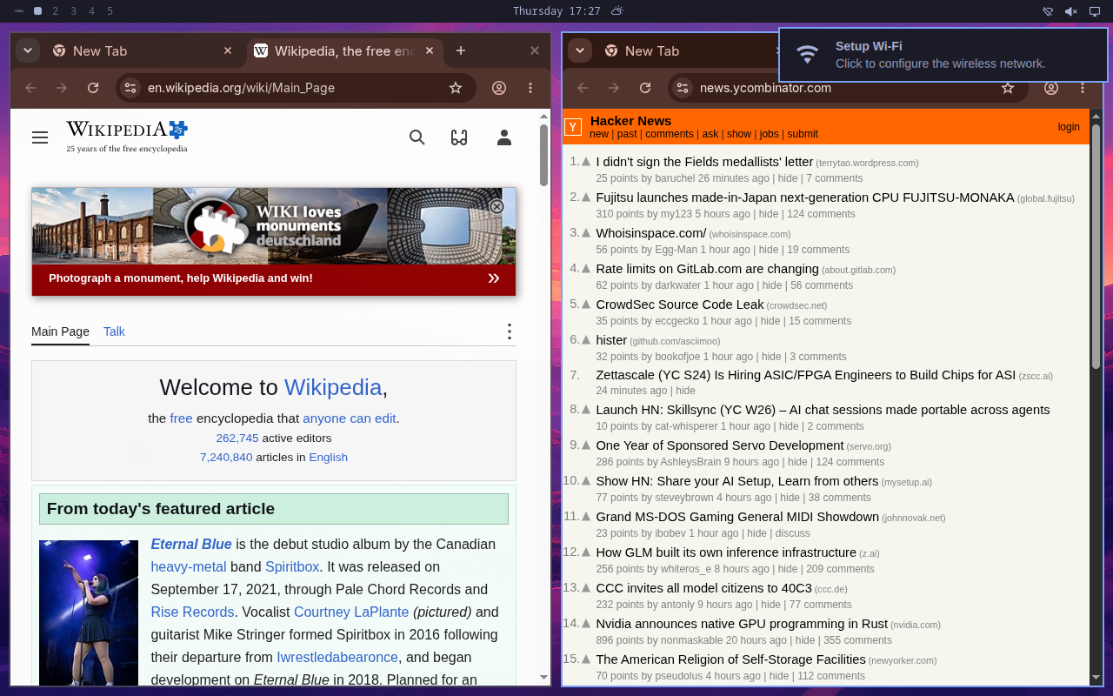Open Chrome menu in Wikipedia window

[x=530, y=88]
